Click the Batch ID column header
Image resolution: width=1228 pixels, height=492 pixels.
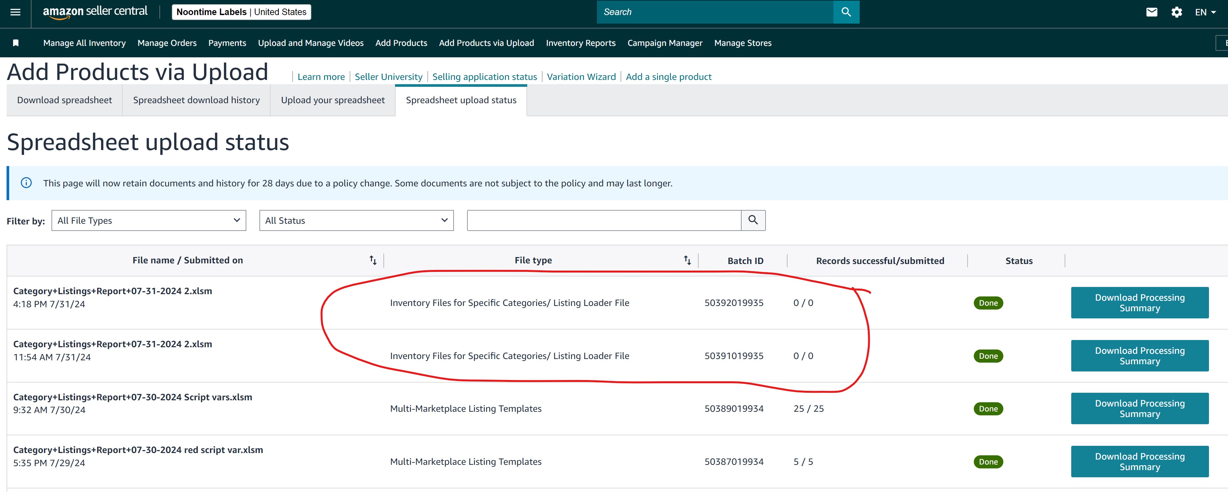745,260
